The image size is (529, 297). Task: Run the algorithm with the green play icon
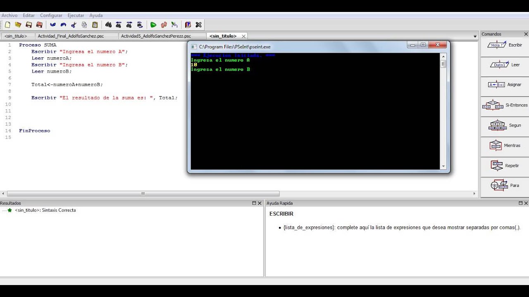pos(153,25)
